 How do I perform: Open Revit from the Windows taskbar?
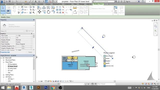point(24,87)
